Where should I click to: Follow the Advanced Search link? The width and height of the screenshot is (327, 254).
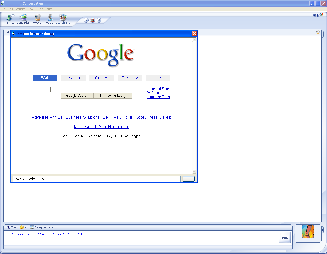(159, 89)
